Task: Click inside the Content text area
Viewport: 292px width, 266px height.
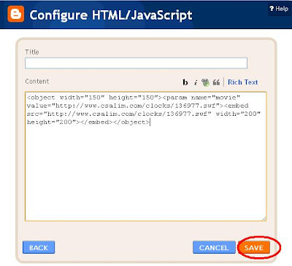Action: 145,157
